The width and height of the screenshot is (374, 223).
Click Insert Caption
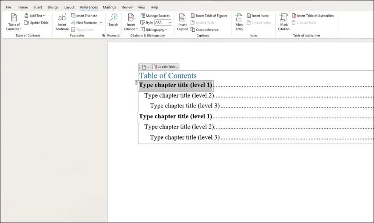[x=183, y=22]
